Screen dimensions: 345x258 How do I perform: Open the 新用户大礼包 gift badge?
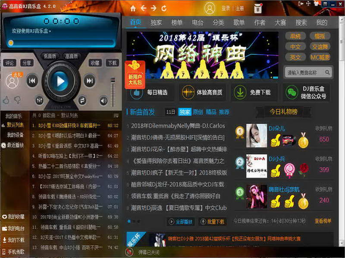[x=135, y=75]
